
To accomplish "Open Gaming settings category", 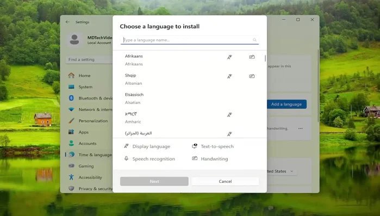I will (89, 166).
